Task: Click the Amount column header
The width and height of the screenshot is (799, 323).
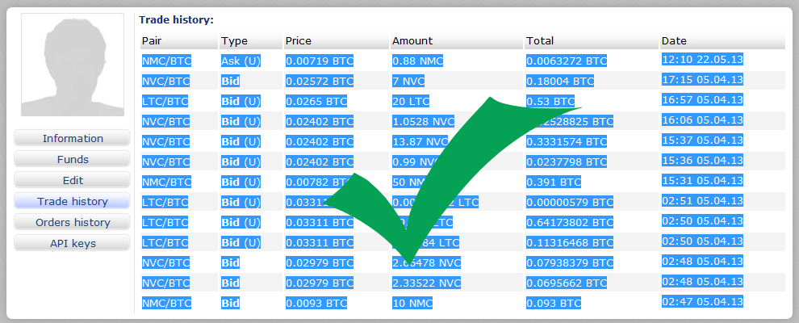Action: 412,41
